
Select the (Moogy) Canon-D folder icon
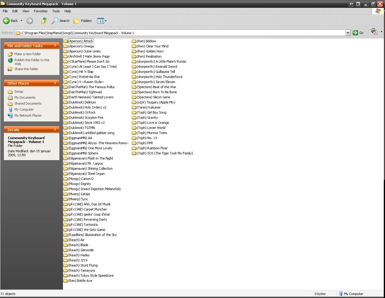click(65, 179)
